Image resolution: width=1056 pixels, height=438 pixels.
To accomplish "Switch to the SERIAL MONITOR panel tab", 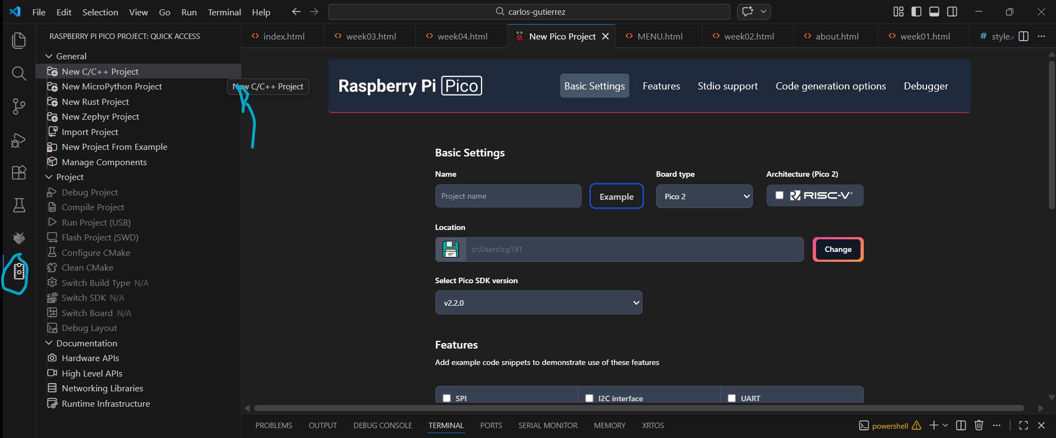I will [x=548, y=425].
